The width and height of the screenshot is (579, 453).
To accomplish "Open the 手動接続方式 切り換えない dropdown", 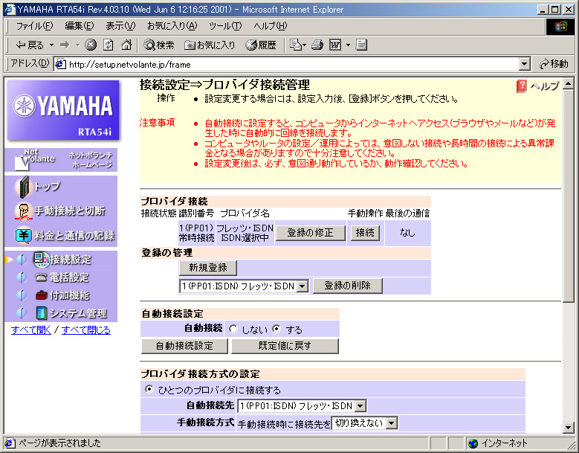I will click(x=391, y=423).
